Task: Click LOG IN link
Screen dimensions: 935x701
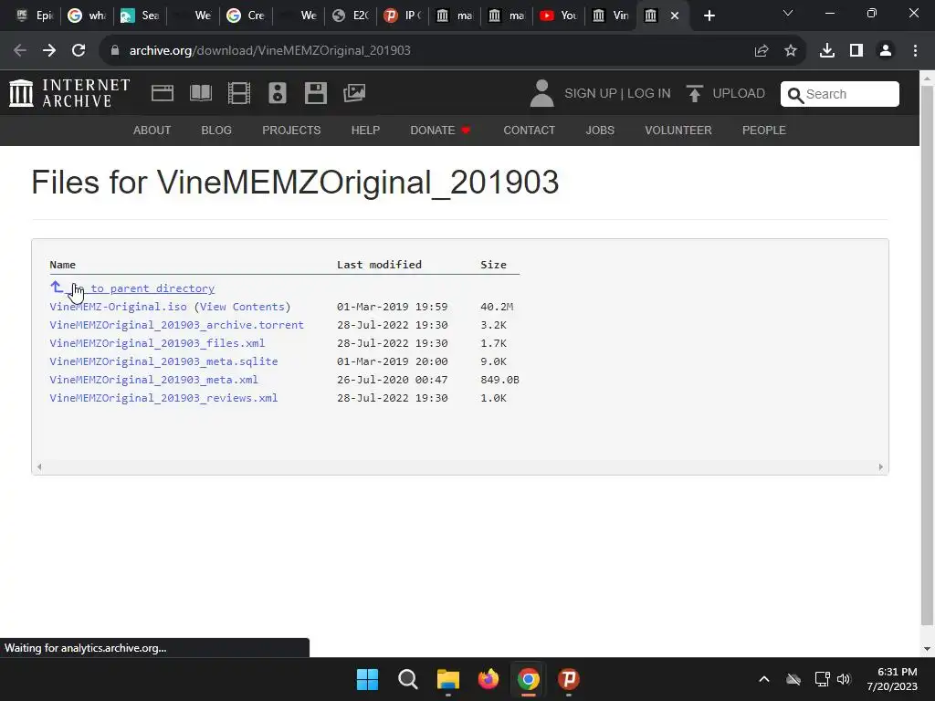Action: tap(649, 94)
